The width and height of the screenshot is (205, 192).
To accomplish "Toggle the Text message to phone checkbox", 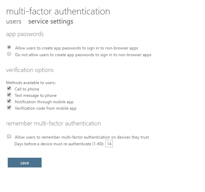I will click(9, 94).
